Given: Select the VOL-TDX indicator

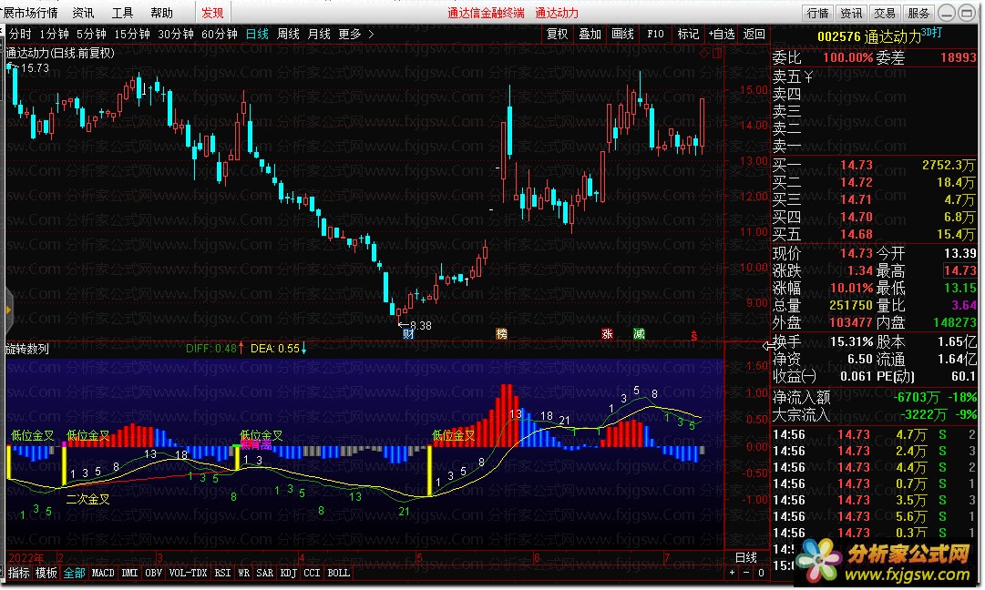Looking at the screenshot, I should pyautogui.click(x=188, y=573).
